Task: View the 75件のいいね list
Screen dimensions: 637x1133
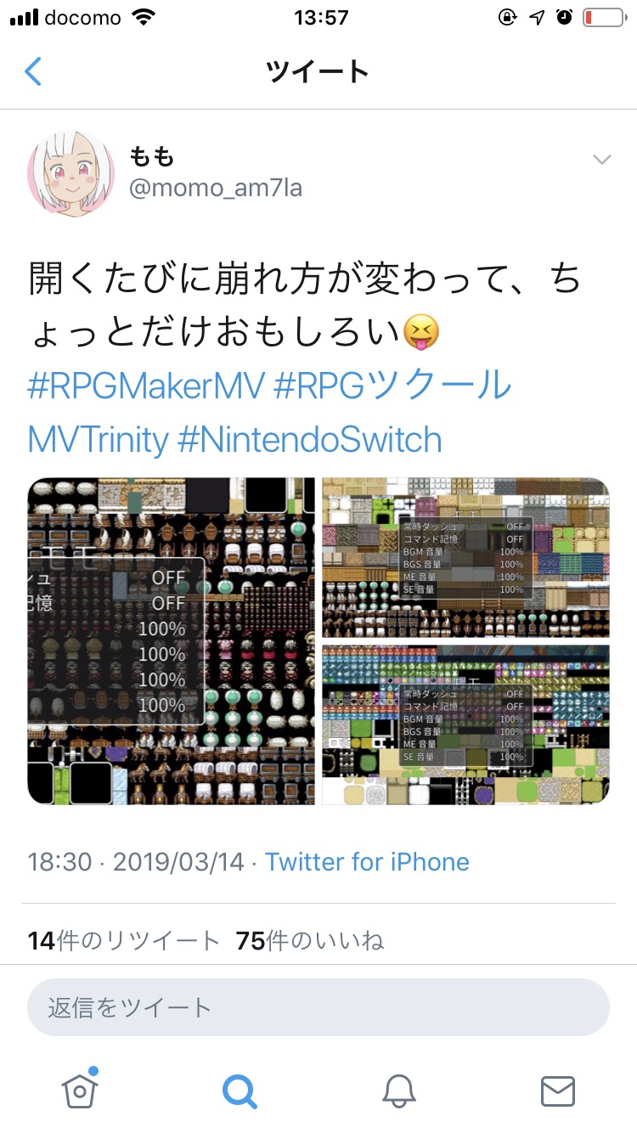Action: click(x=310, y=940)
